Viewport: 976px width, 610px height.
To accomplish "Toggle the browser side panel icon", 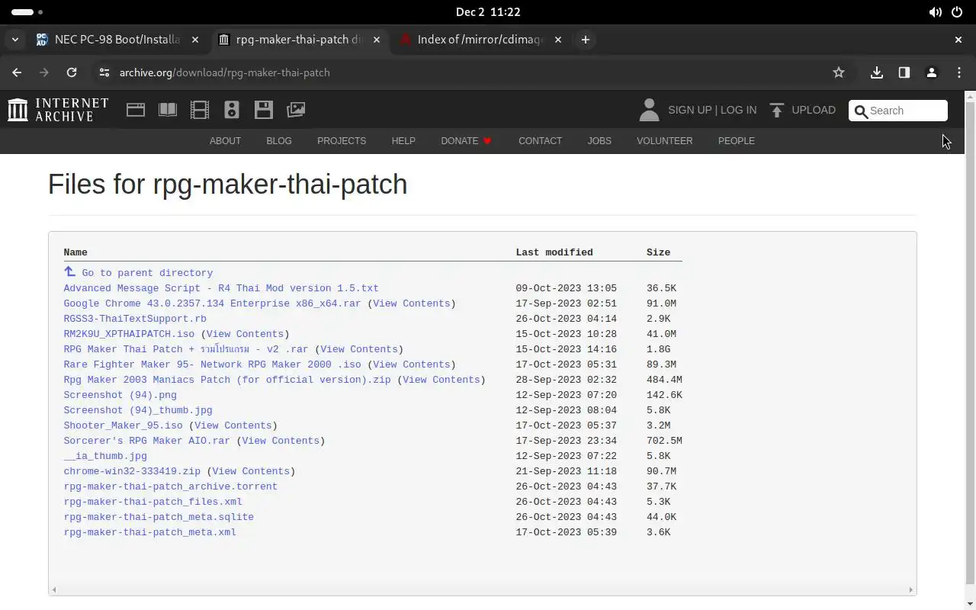I will click(904, 72).
